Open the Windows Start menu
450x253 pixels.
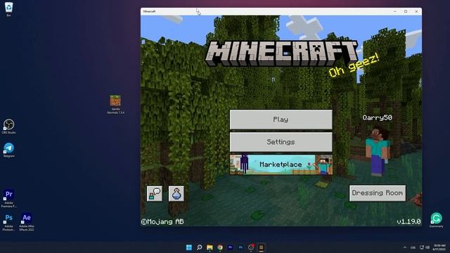click(x=189, y=247)
